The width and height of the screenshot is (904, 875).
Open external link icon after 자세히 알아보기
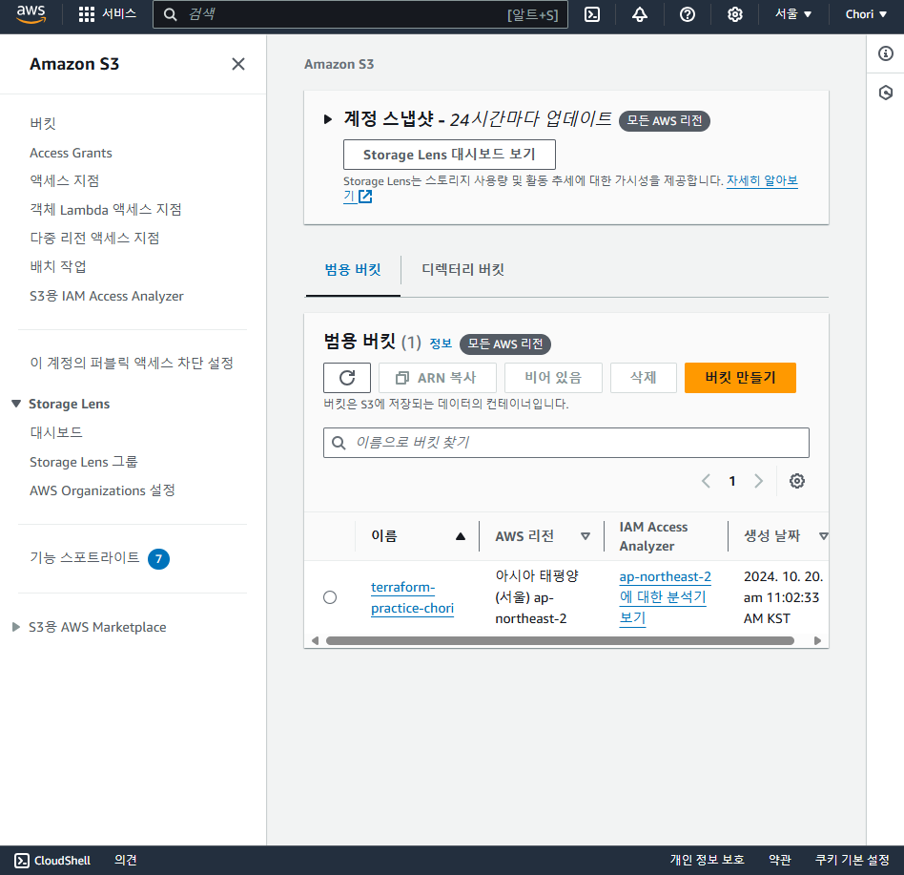365,197
